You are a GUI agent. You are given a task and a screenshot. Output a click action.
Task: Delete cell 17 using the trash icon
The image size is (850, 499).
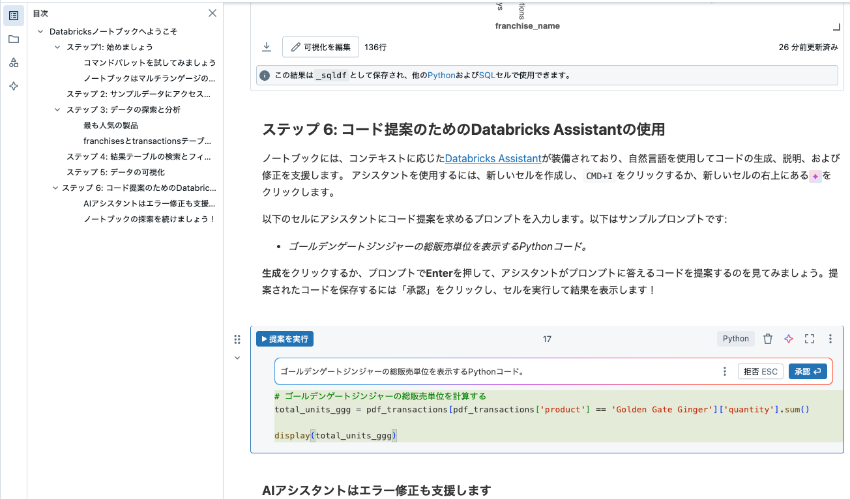(767, 338)
